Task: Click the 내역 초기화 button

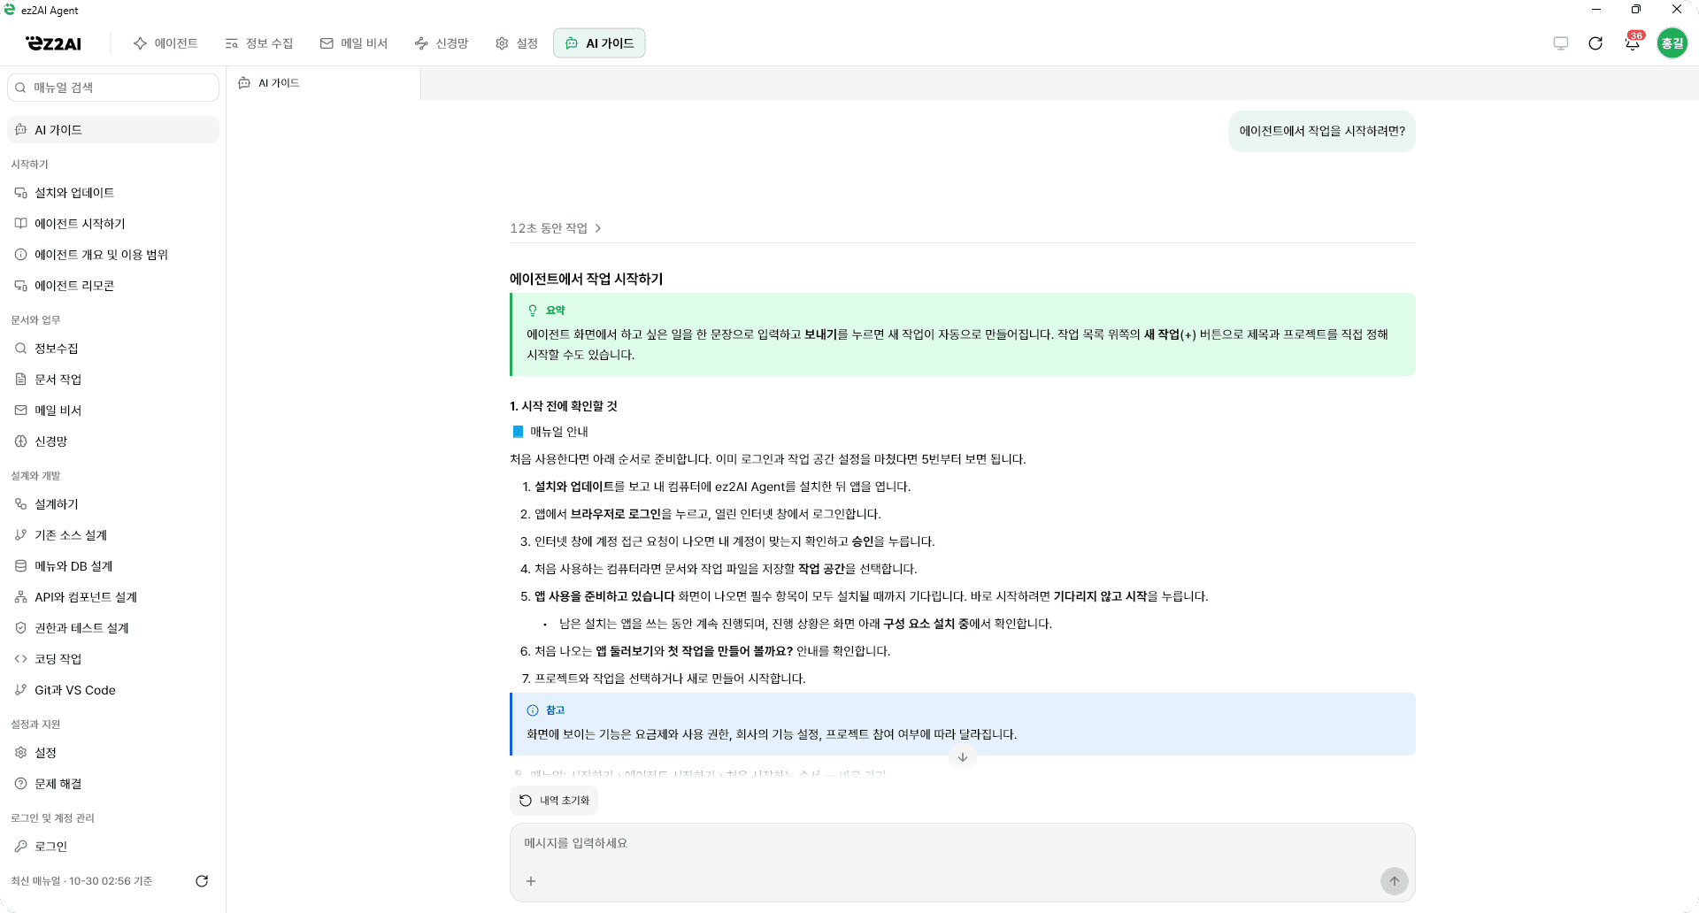Action: click(554, 801)
